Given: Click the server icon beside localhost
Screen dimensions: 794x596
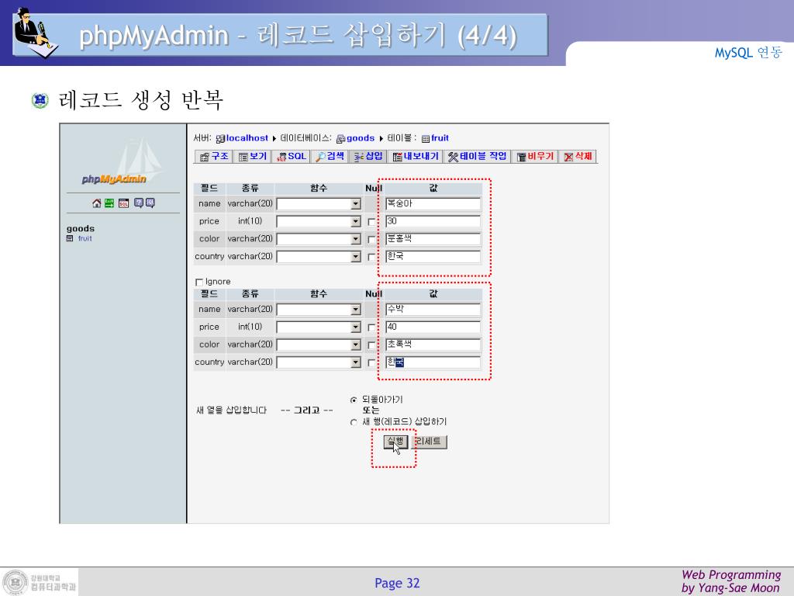Looking at the screenshot, I should 220,139.
